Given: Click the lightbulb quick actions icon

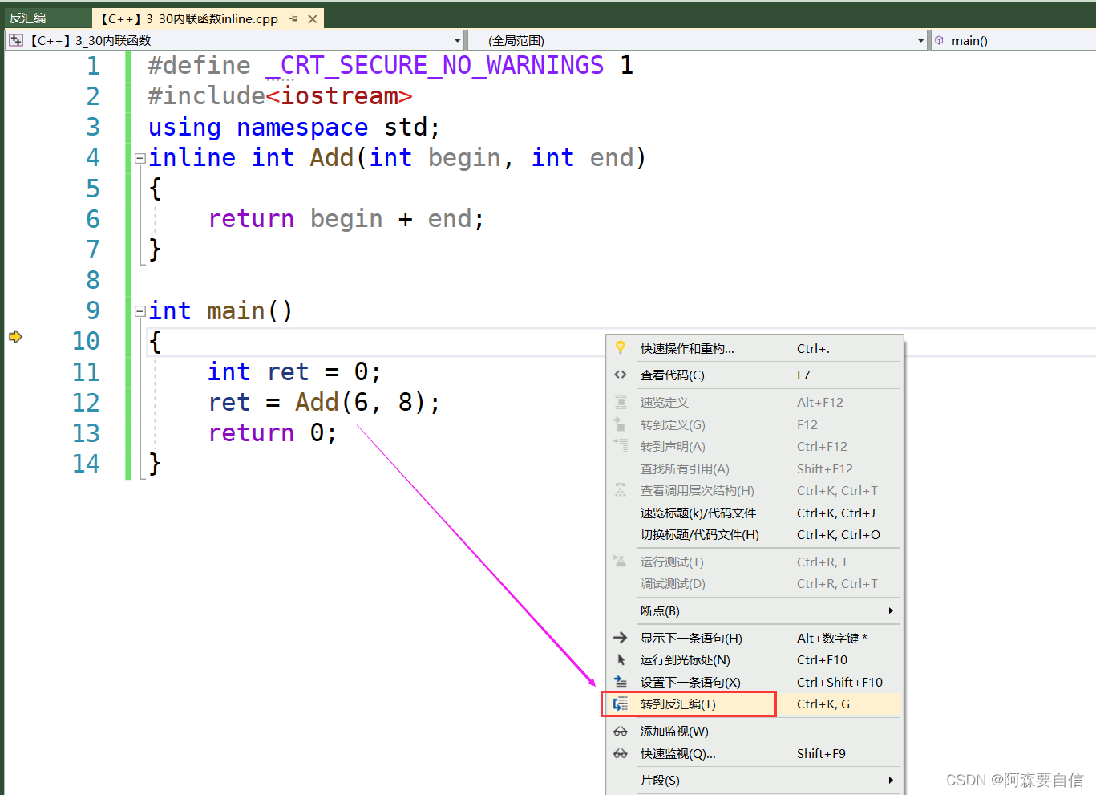Looking at the screenshot, I should click(x=621, y=347).
